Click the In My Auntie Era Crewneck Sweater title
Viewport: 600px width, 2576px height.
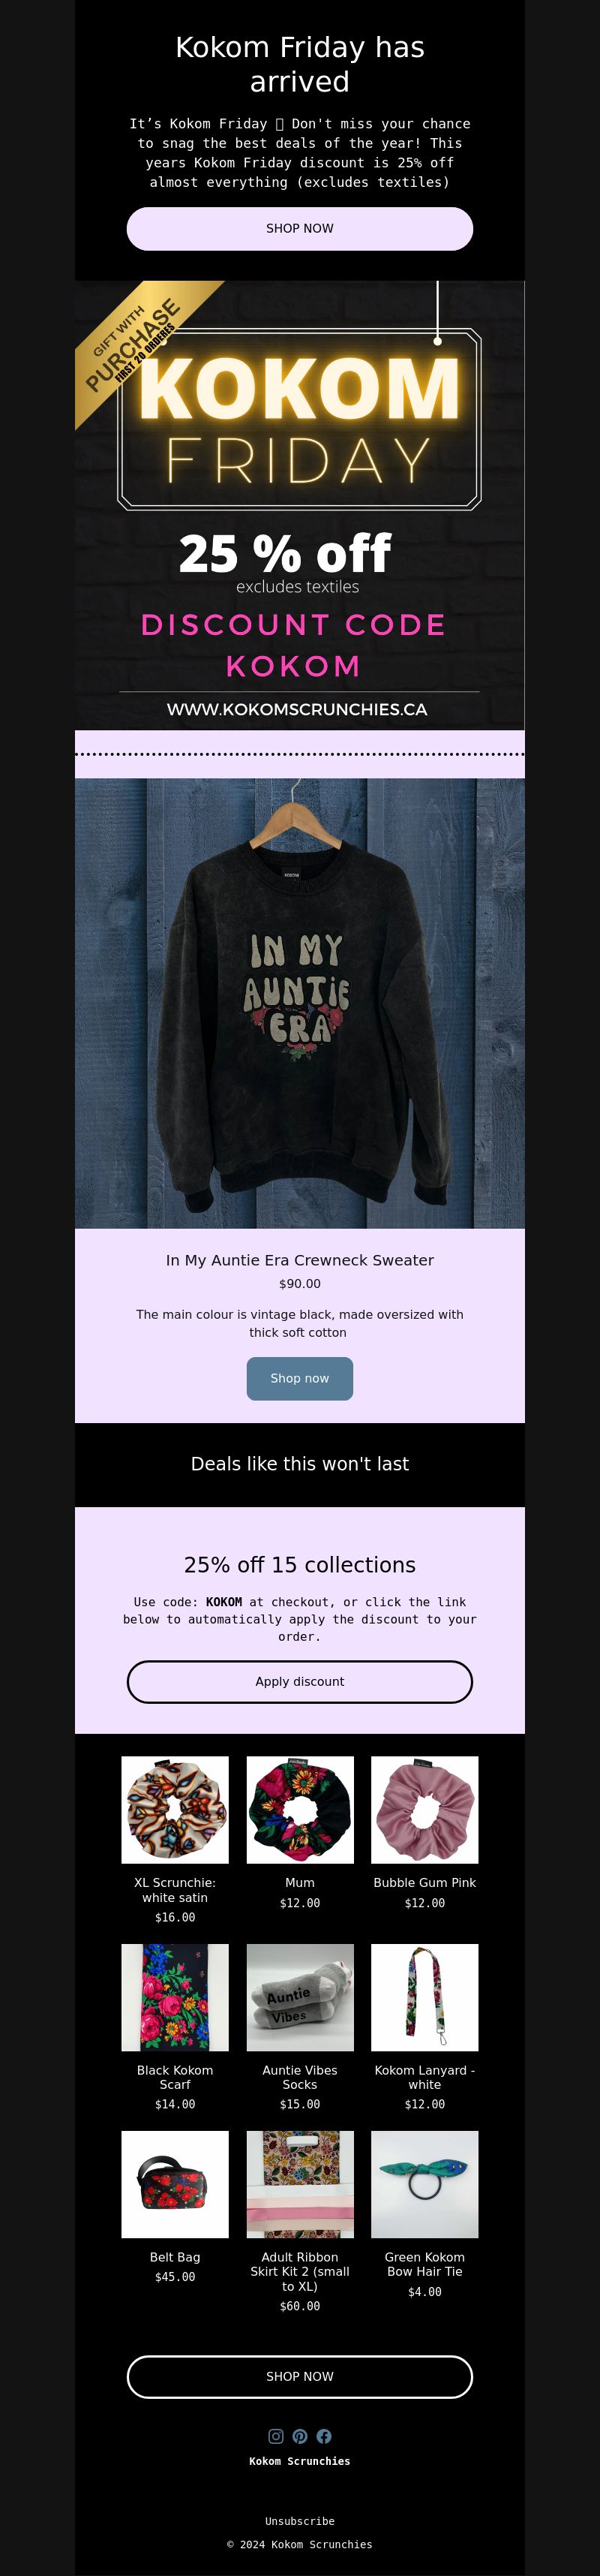click(x=300, y=1260)
